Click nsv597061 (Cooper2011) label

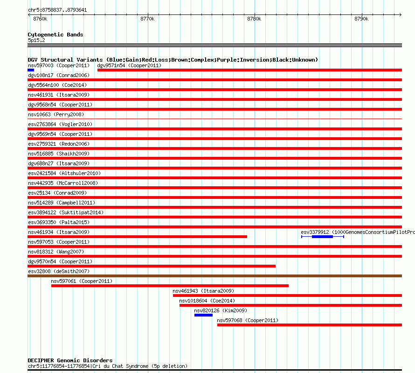pyautogui.click(x=82, y=281)
